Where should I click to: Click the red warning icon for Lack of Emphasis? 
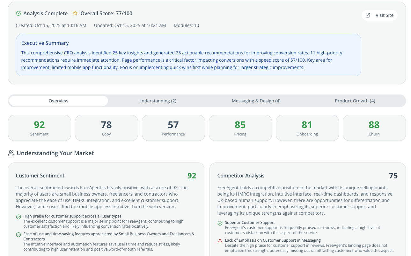tap(220, 241)
